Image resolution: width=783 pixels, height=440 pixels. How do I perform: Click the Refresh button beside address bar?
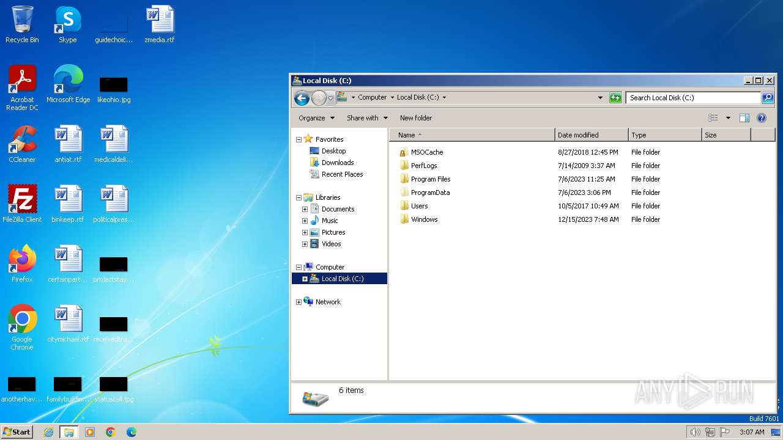pyautogui.click(x=615, y=98)
